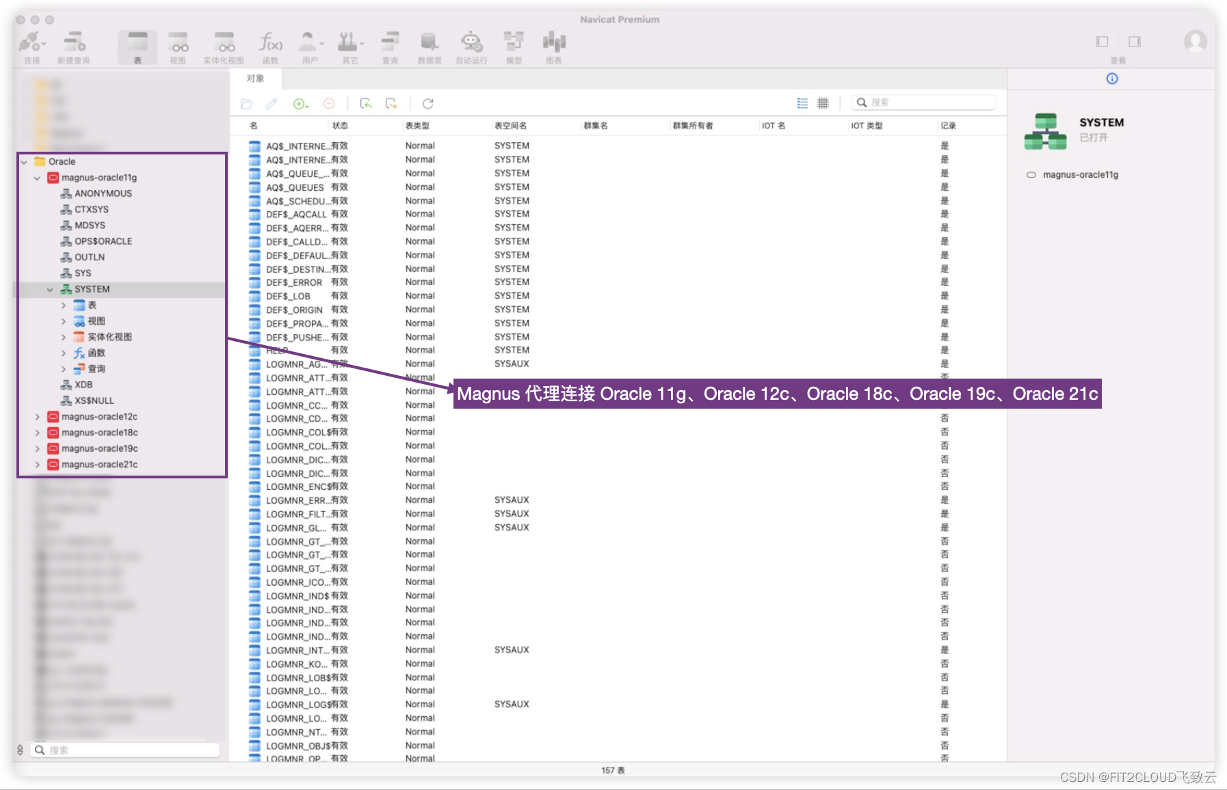Toggle the left navigation pane
Viewport: 1227px width, 790px height.
tap(1102, 42)
